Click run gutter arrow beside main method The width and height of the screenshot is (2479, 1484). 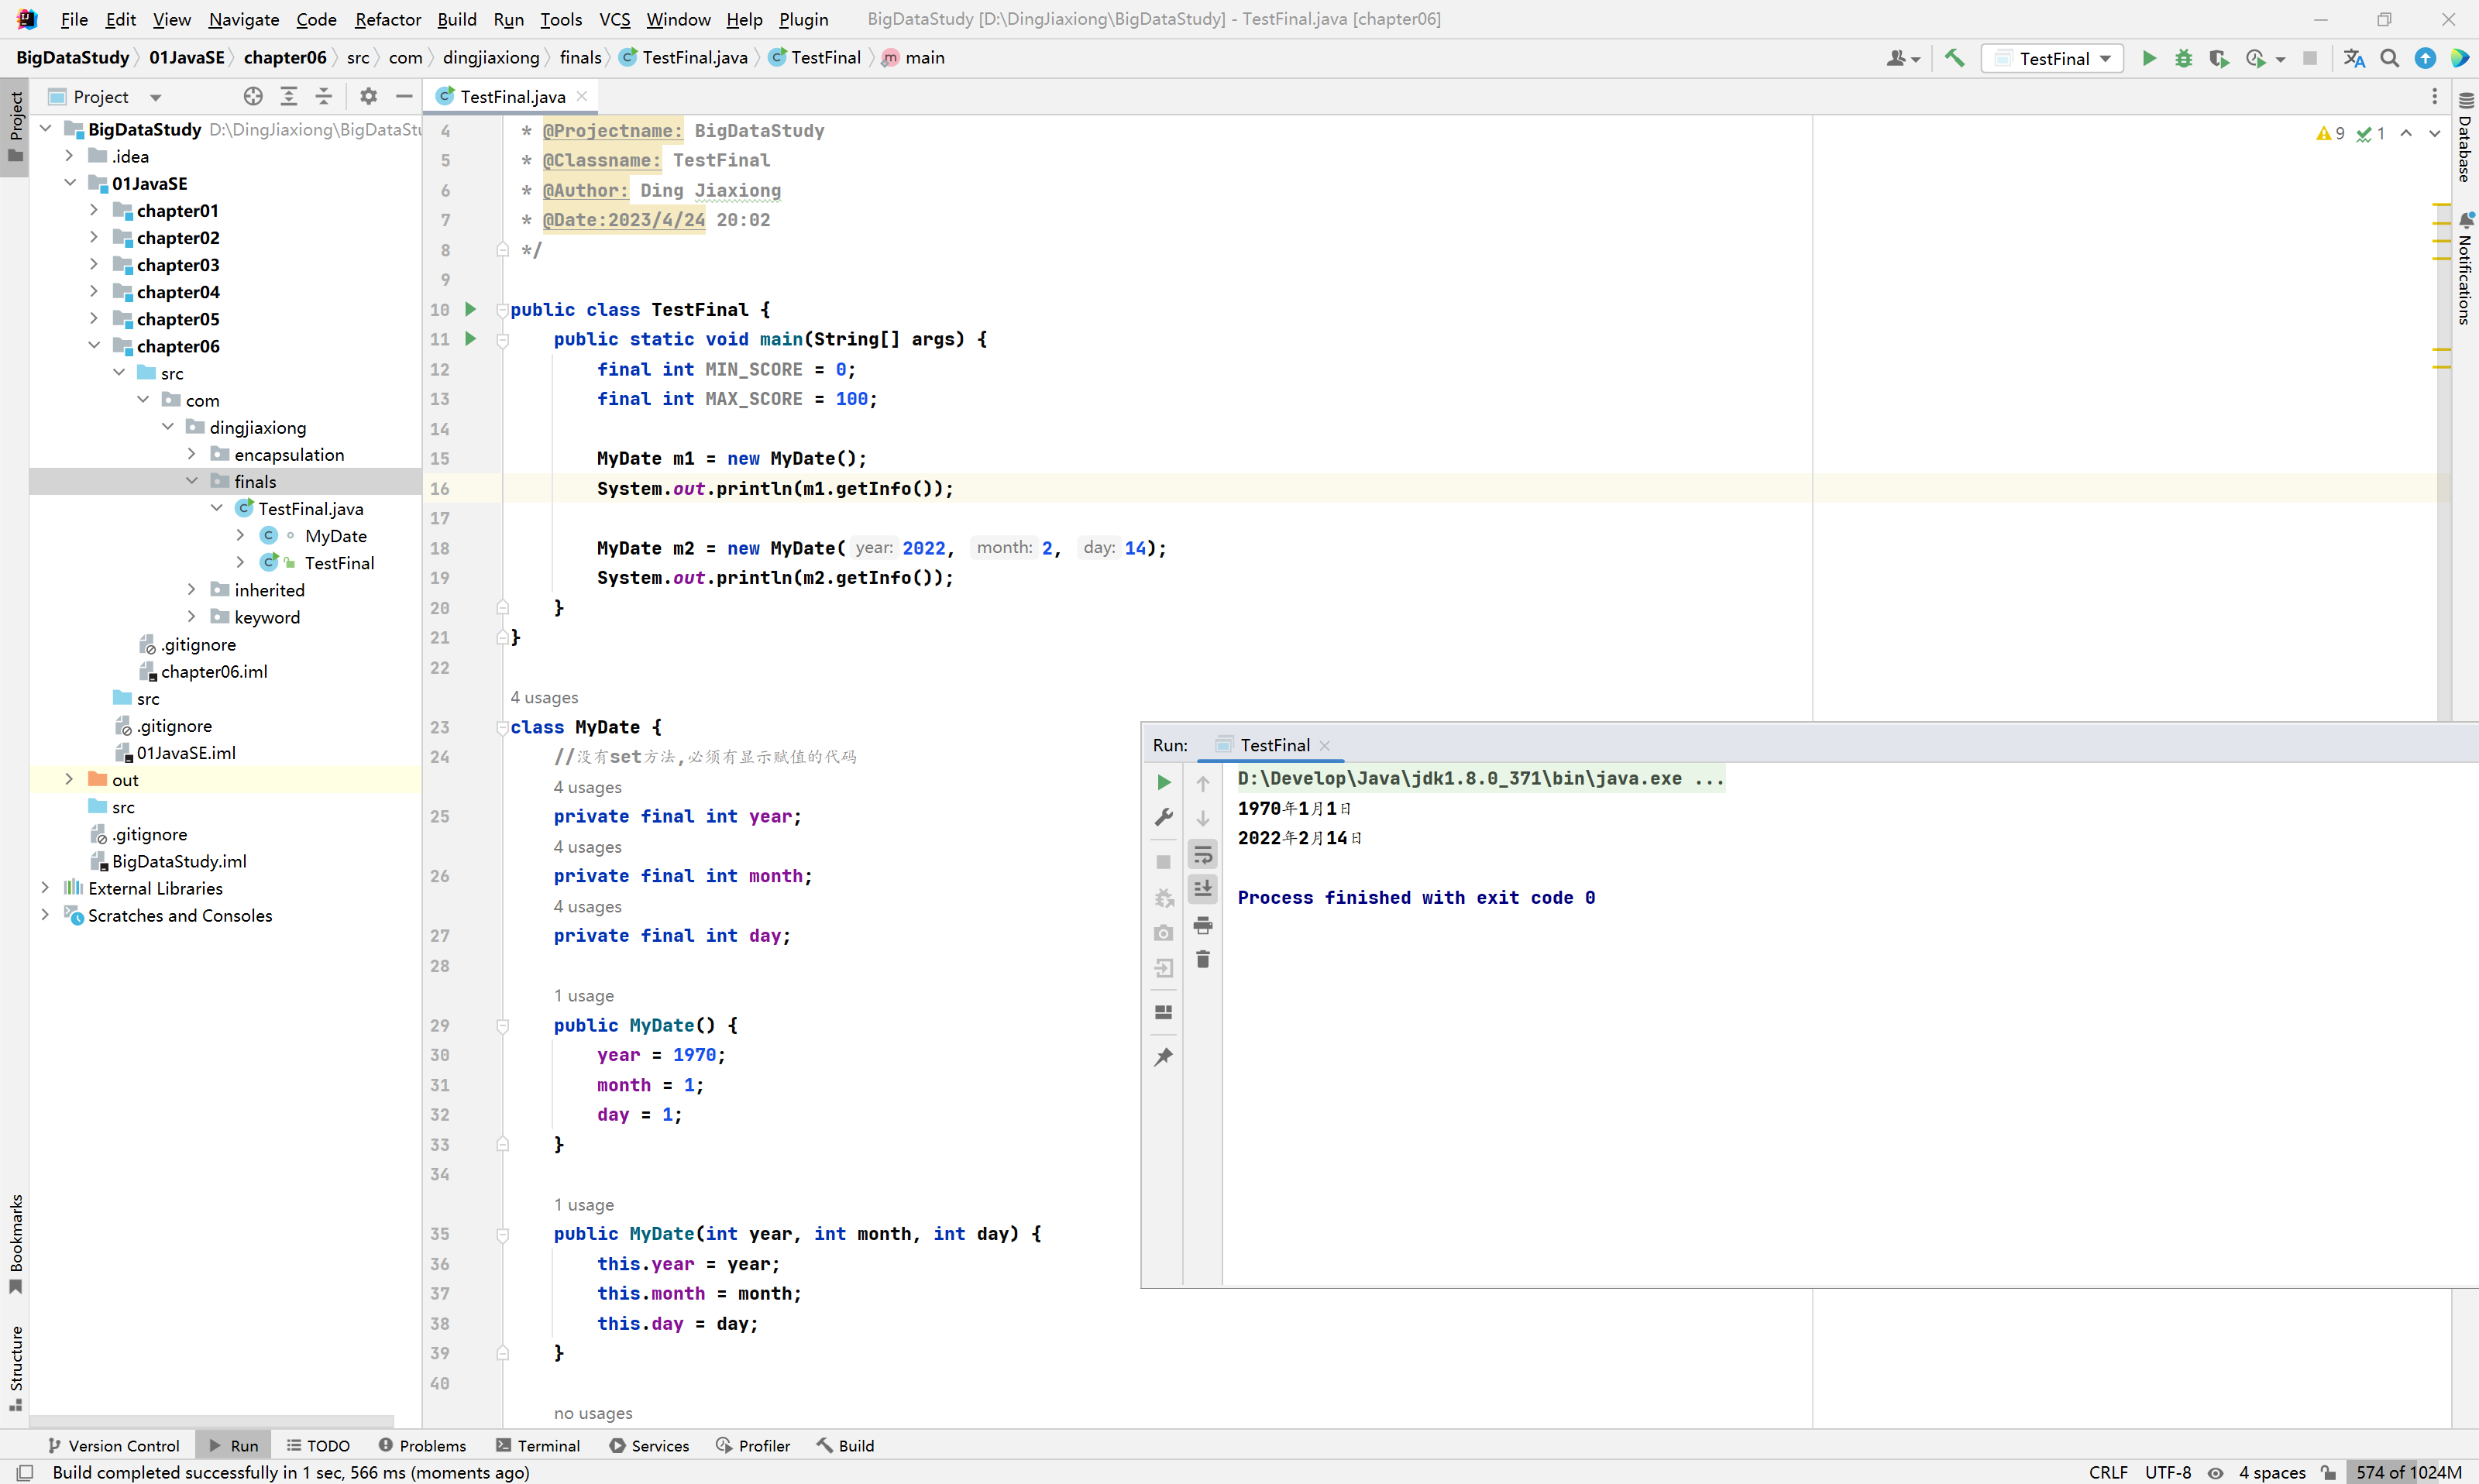470,339
